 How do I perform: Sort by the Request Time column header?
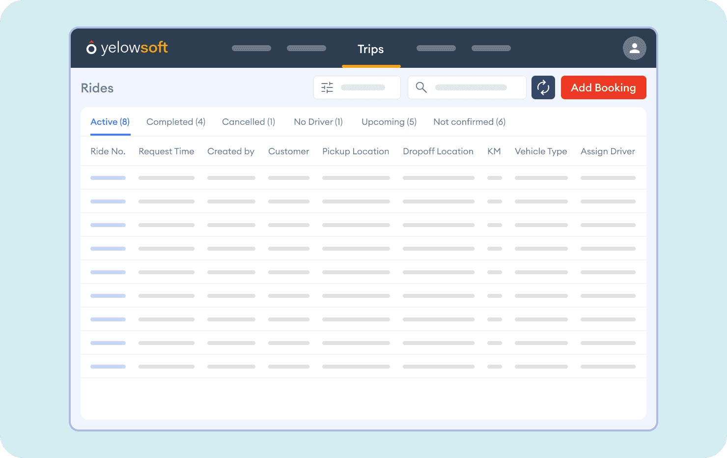click(166, 151)
